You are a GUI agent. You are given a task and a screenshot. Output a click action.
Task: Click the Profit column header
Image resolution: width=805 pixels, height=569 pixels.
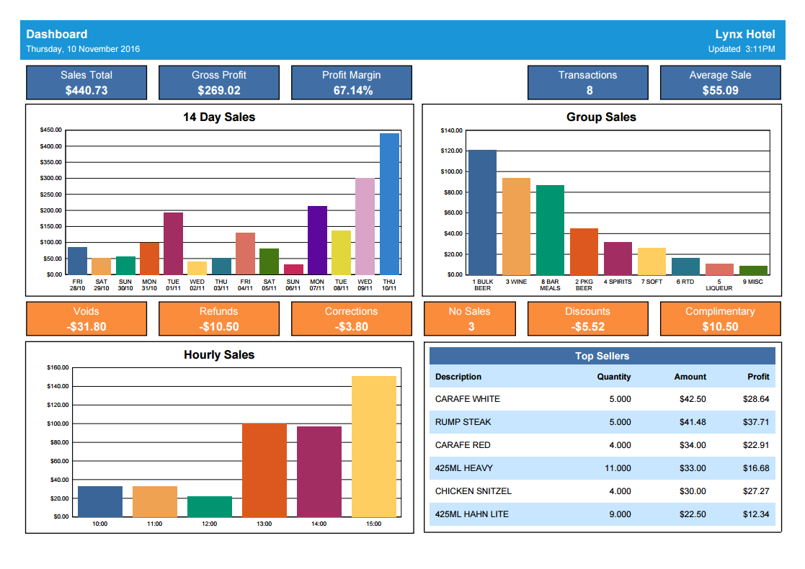(x=758, y=377)
